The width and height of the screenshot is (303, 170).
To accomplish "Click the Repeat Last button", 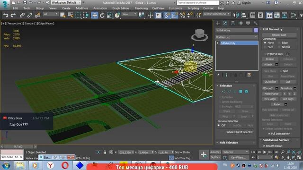I will pos(279,35).
